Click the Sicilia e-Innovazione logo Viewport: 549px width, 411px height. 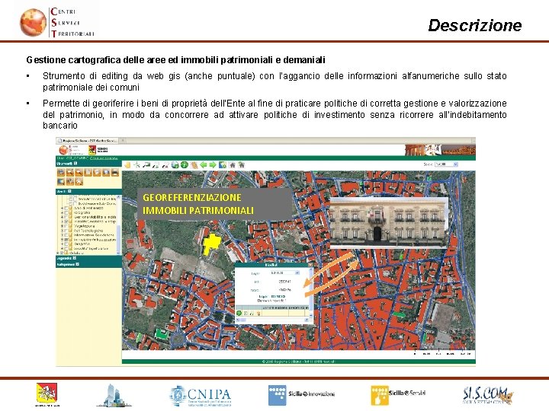click(x=301, y=395)
